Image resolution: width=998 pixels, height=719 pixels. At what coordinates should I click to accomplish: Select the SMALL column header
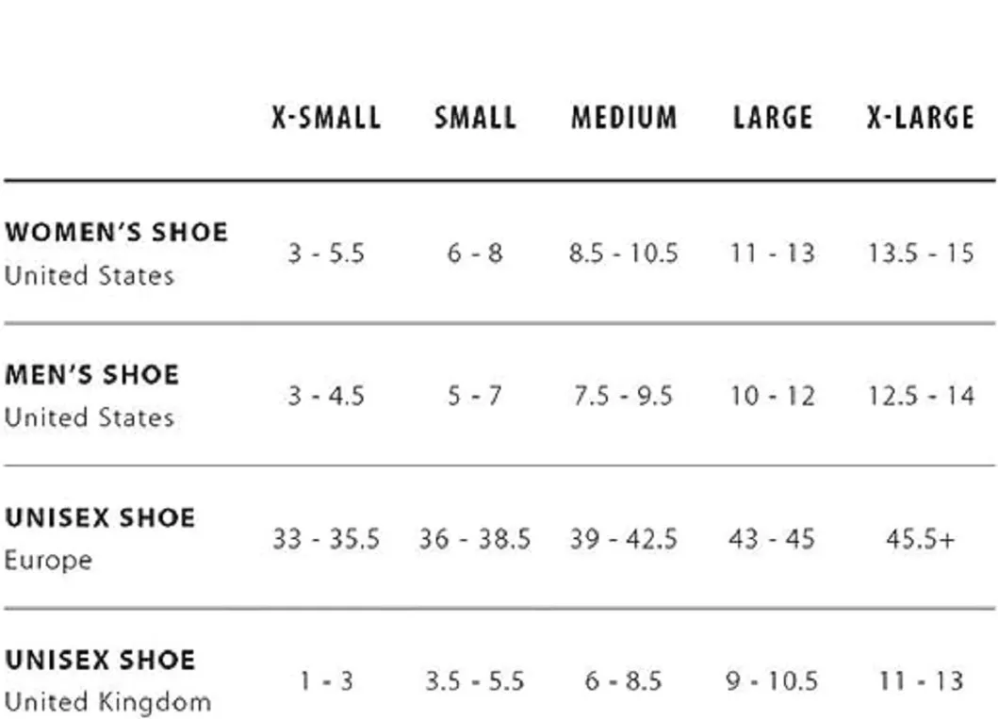[x=475, y=118]
